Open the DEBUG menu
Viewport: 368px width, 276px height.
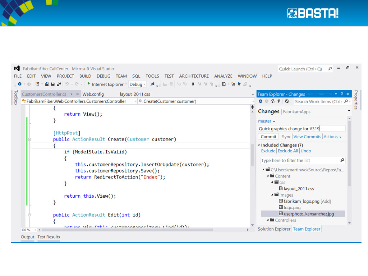103,76
